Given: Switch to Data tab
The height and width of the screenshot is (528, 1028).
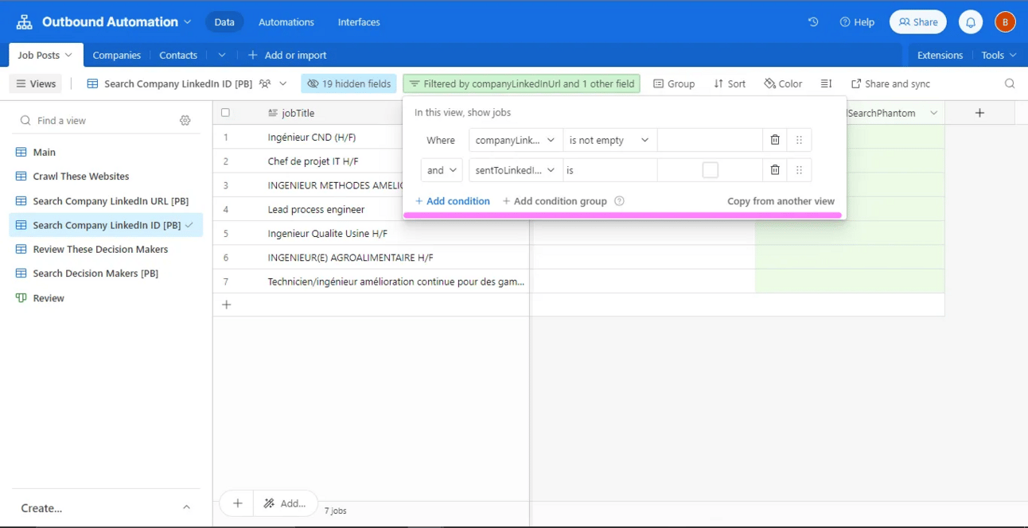Looking at the screenshot, I should pos(224,22).
